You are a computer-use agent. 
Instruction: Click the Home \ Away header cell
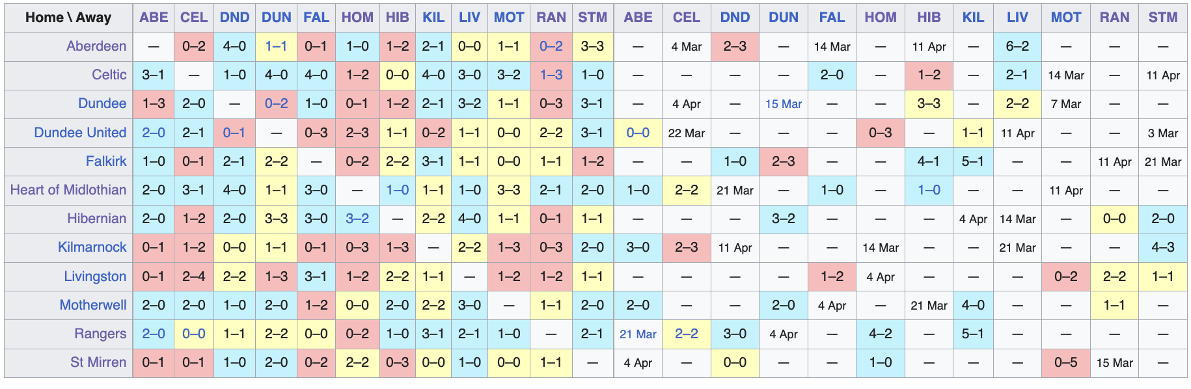(x=68, y=18)
